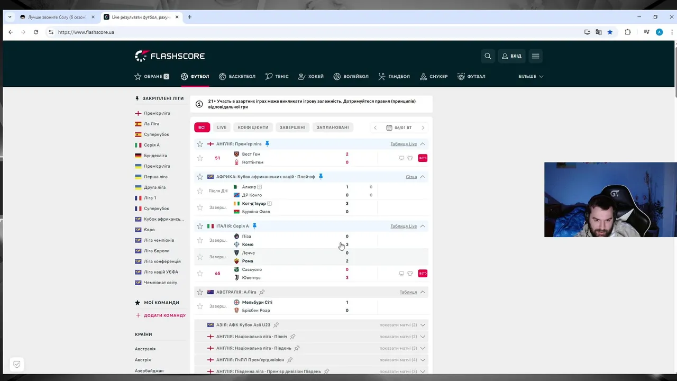The image size is (677, 381).
Task: Open the calendar date picker 06/01
Action: click(x=399, y=128)
